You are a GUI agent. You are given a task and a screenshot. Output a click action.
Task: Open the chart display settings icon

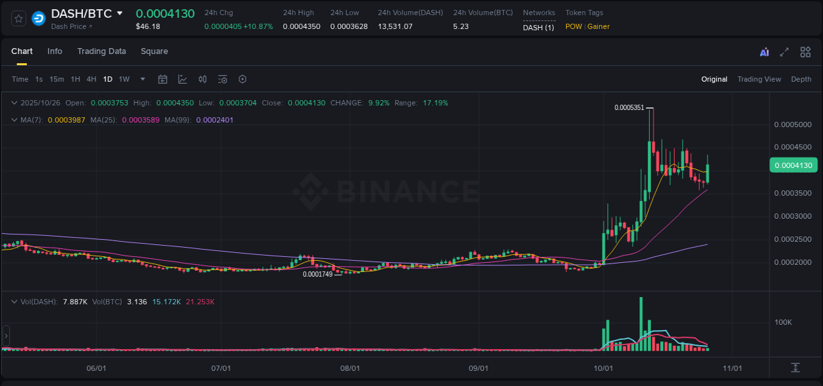click(222, 79)
